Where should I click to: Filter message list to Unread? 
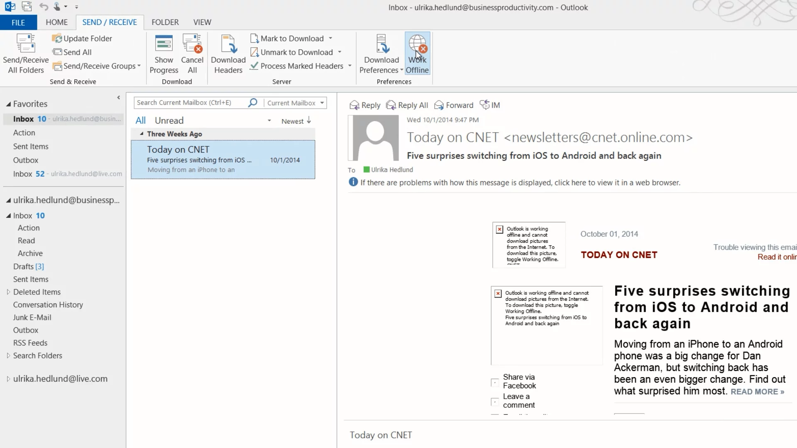click(x=169, y=121)
